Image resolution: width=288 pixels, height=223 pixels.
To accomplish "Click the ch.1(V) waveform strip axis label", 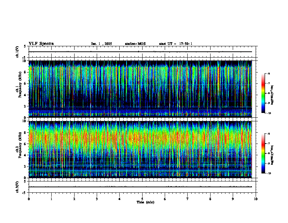I will tap(17, 52).
